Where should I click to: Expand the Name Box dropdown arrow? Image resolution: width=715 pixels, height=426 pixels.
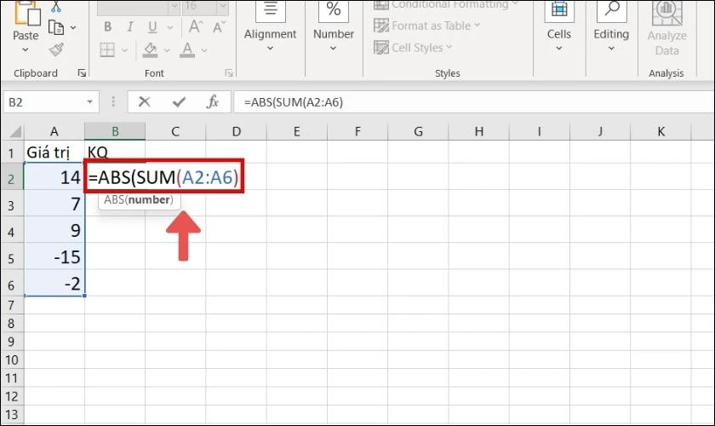pos(90,102)
